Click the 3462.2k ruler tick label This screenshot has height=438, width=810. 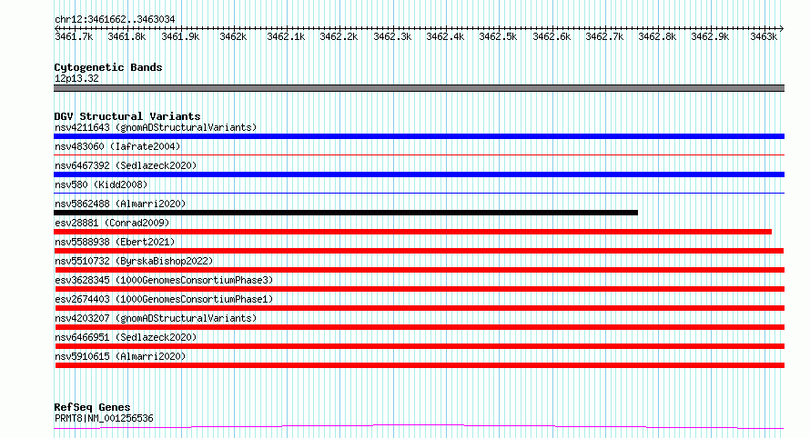click(339, 37)
